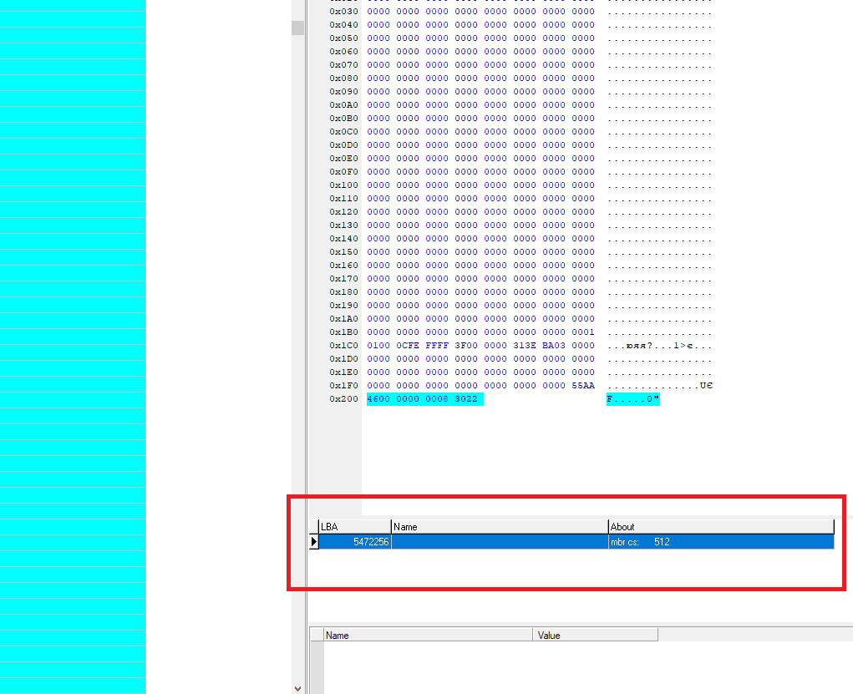Click hex word 313E in row 0x1C0
Viewport: 853px width, 694px height.
(525, 346)
